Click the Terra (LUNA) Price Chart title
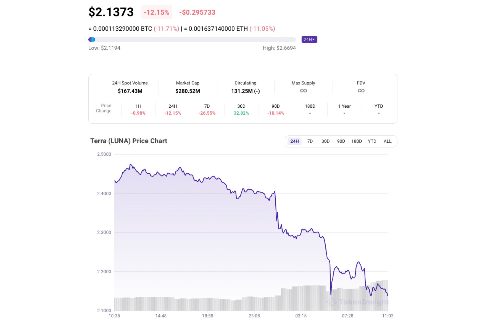Viewport: 485px width, 323px height. click(129, 141)
